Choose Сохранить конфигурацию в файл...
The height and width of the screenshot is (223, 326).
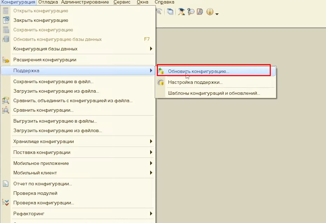point(78,82)
